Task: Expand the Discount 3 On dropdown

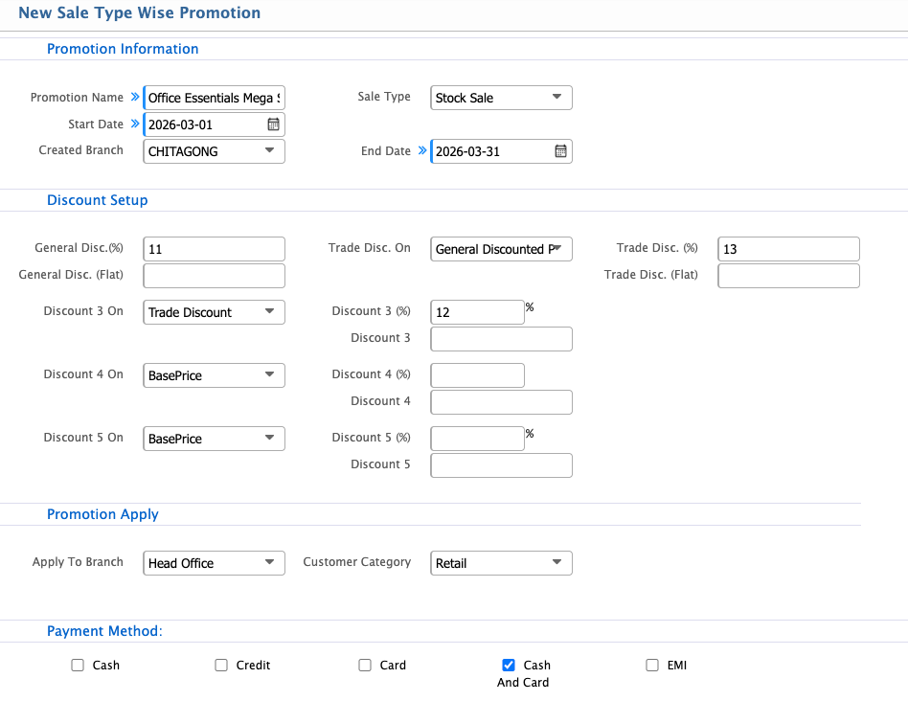Action: coord(214,312)
